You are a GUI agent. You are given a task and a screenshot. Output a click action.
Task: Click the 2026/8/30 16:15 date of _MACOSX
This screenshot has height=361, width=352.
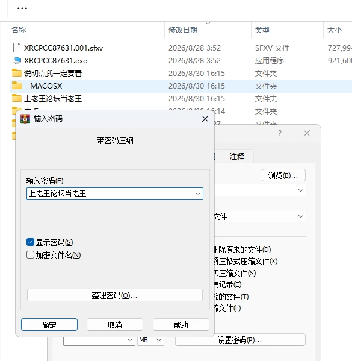coord(197,86)
